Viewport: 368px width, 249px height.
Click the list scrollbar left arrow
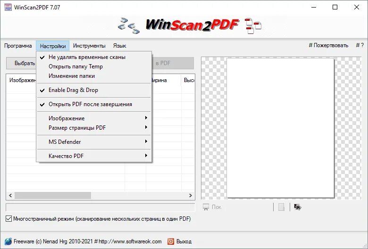(10, 195)
